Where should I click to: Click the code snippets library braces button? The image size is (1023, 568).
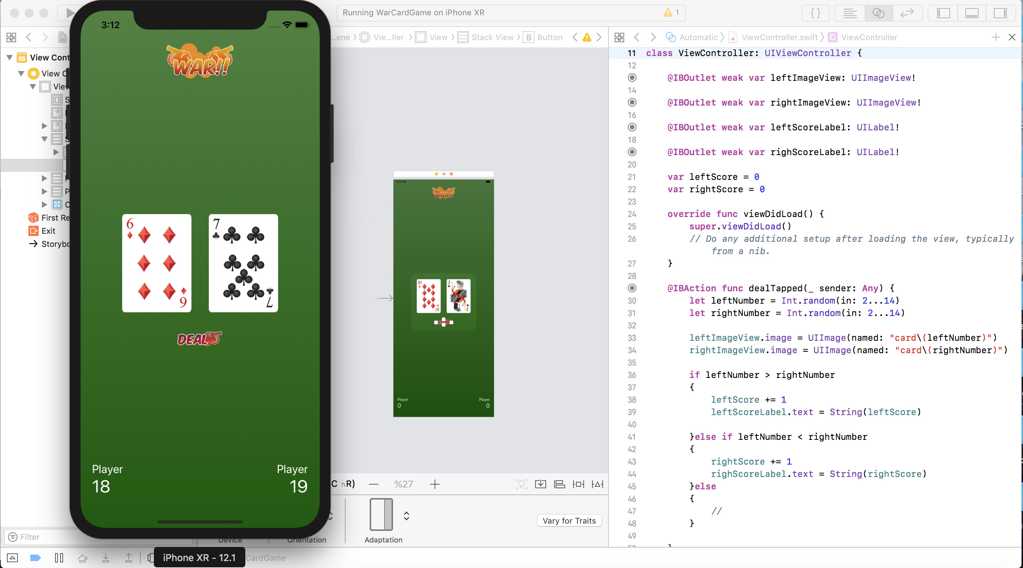point(815,13)
